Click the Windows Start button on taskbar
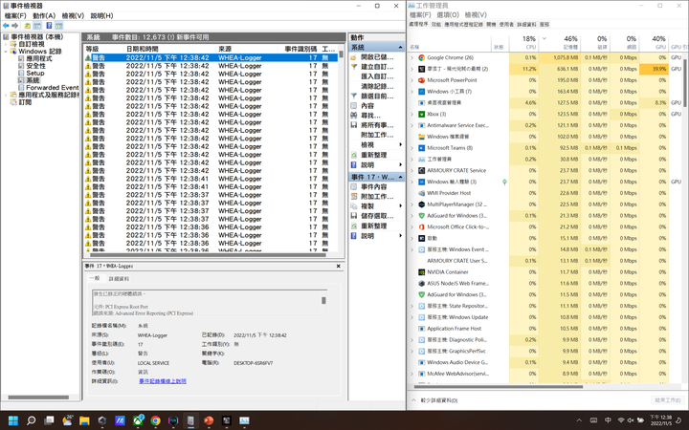689x430 pixels. tap(13, 420)
